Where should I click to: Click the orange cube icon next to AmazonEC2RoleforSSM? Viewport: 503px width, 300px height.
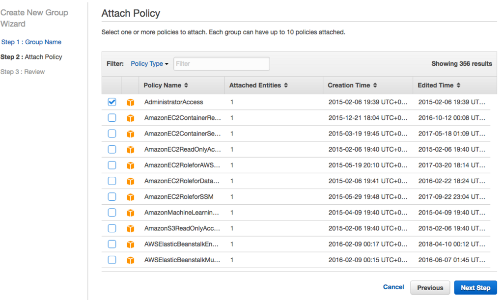[x=130, y=197]
